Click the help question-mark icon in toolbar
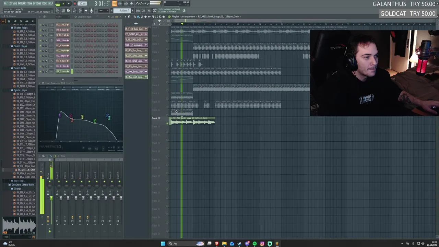 pyautogui.click(x=155, y=11)
